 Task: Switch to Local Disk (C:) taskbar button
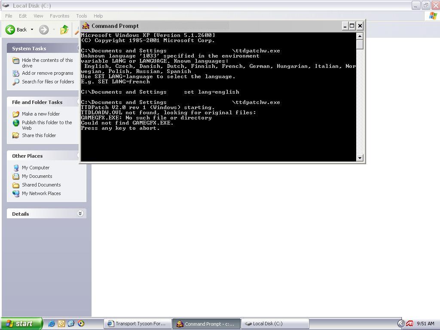click(275, 324)
